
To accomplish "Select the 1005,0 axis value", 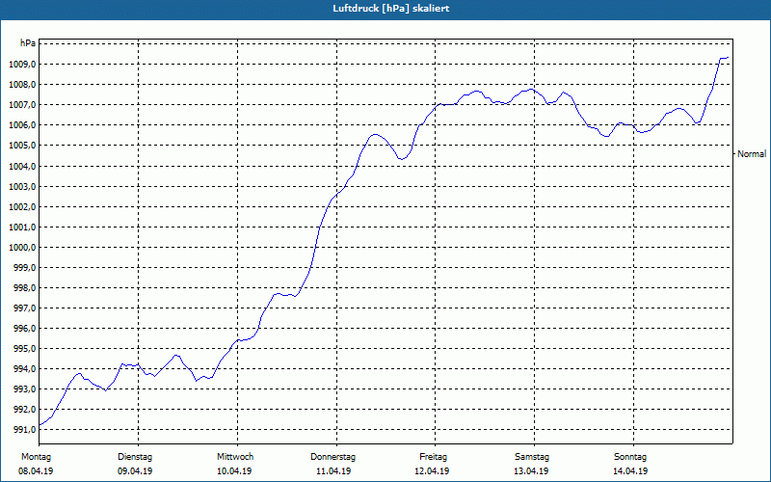I will (21, 146).
